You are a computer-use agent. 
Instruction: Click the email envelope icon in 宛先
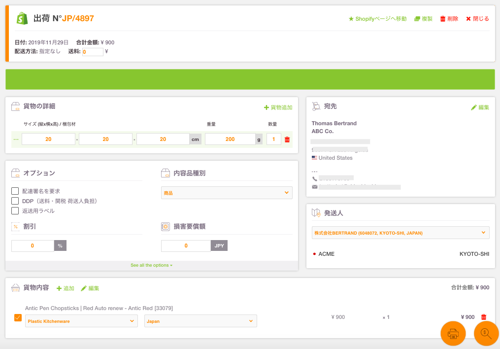coord(315,187)
